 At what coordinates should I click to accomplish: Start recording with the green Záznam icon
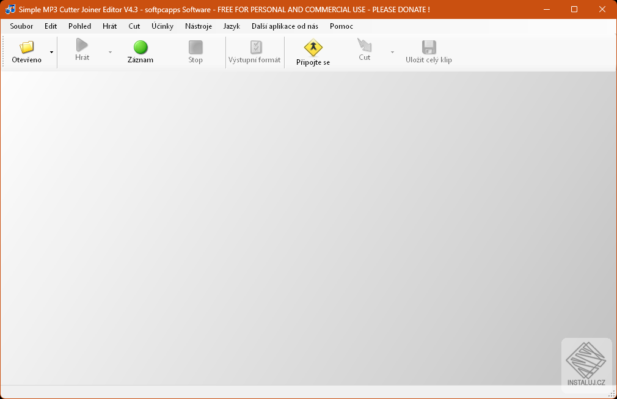(141, 48)
